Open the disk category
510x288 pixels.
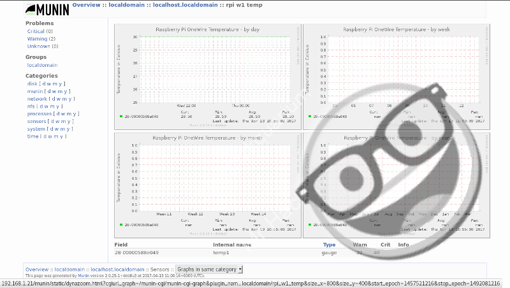pos(33,83)
